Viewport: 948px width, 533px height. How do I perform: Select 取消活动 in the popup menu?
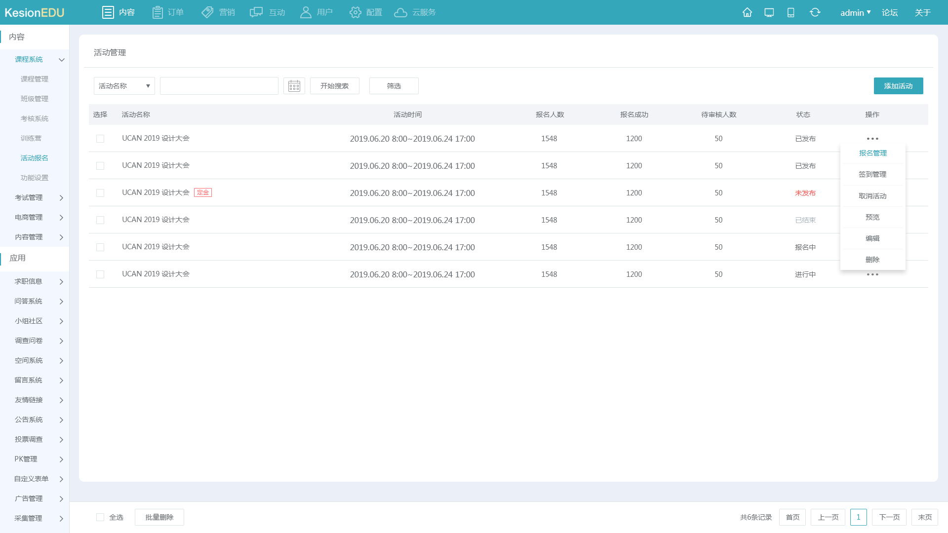coord(872,196)
